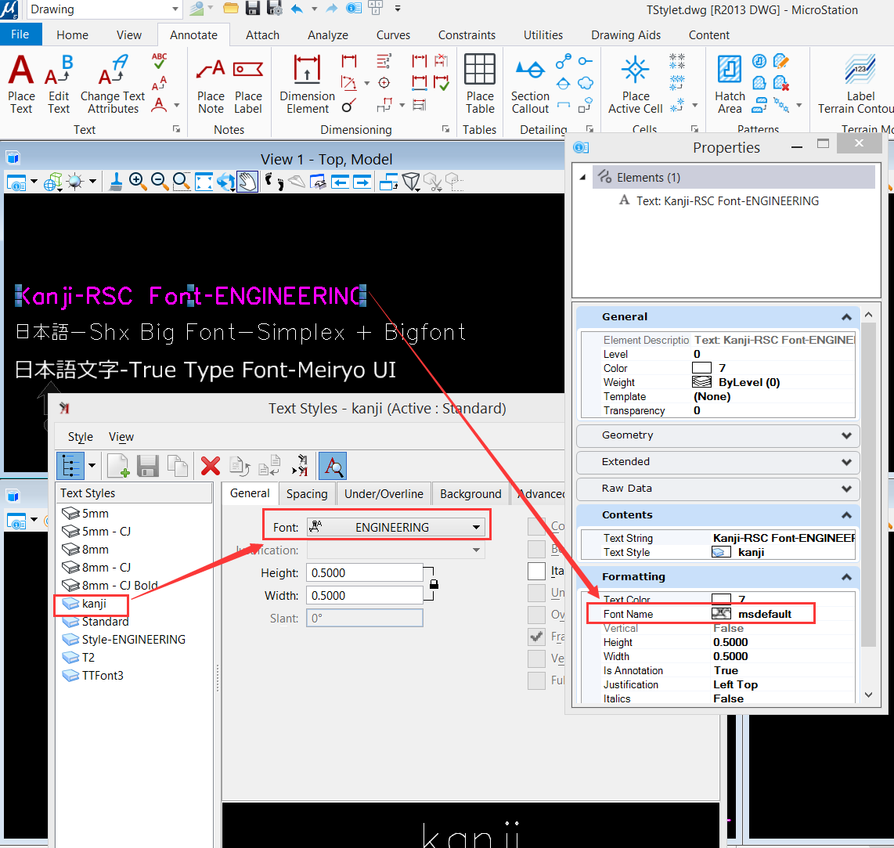Collapse the Elements (1) tree node
This screenshot has height=848, width=894.
point(582,178)
